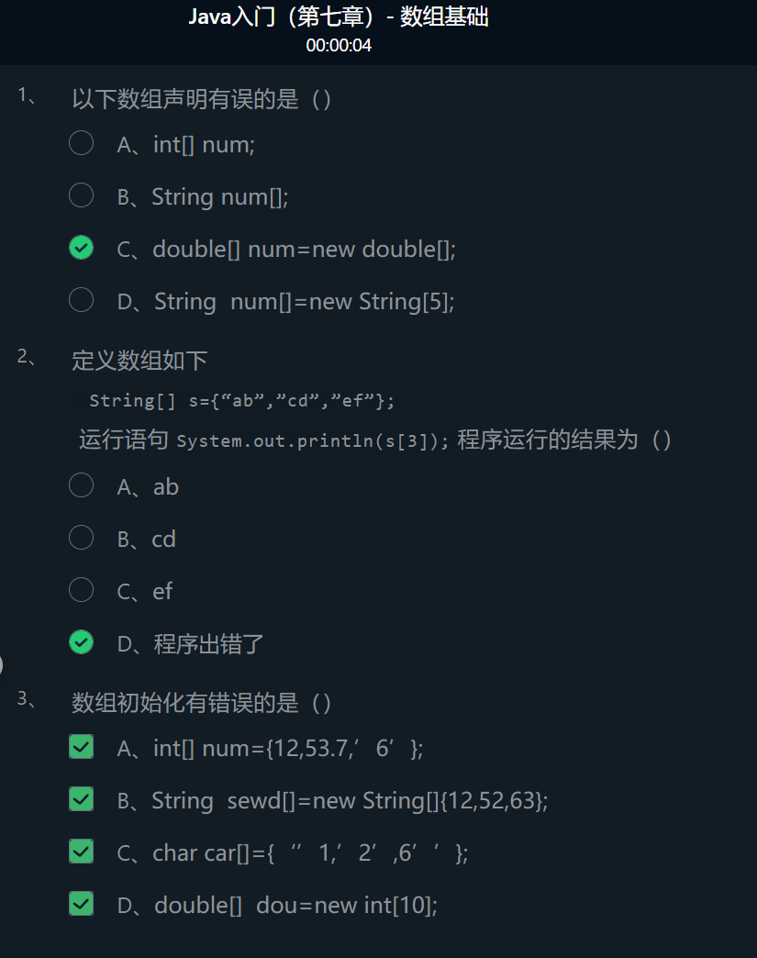Toggle option C "char car[]" checkbox
This screenshot has width=757, height=958.
(x=81, y=852)
